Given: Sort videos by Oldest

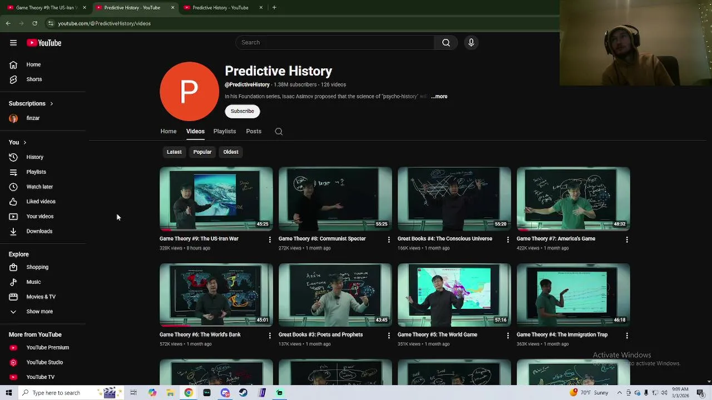Looking at the screenshot, I should pyautogui.click(x=231, y=152).
